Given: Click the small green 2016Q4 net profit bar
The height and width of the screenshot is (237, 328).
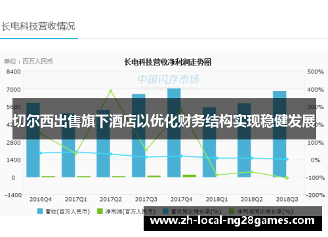Looking at the screenshot, I should (49, 177).
